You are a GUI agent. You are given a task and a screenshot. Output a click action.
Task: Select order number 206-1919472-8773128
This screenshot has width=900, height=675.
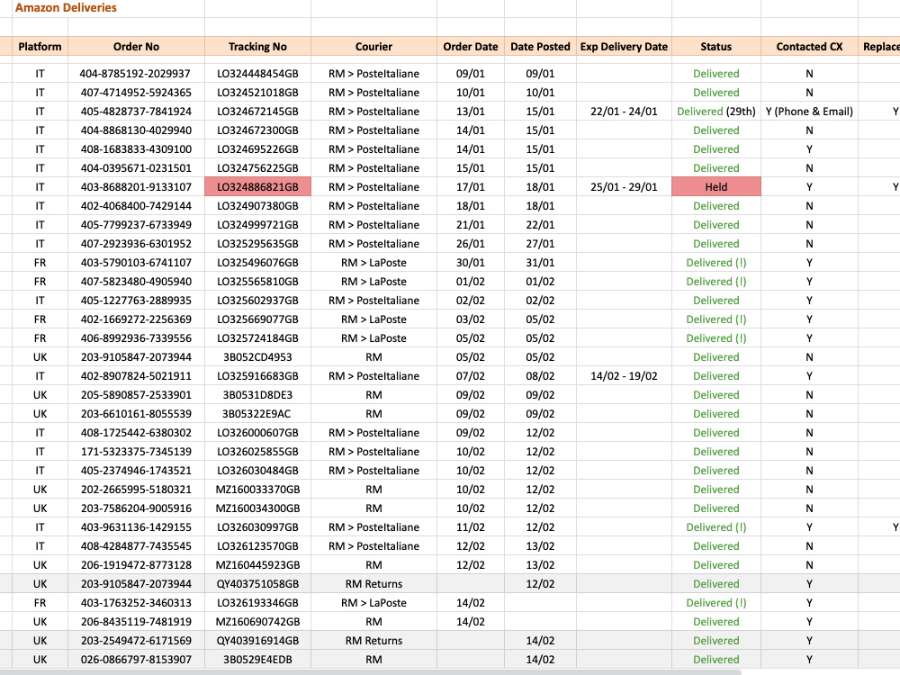(136, 565)
